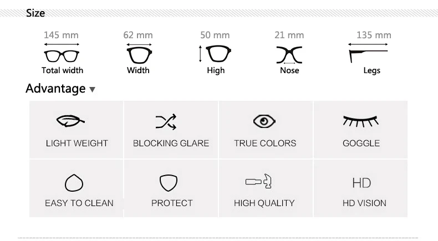
Task: Click the shuffle arrows Blocking Glare icon
Action: pos(166,121)
